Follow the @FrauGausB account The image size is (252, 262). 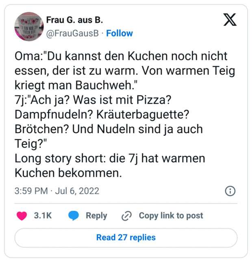[119, 33]
